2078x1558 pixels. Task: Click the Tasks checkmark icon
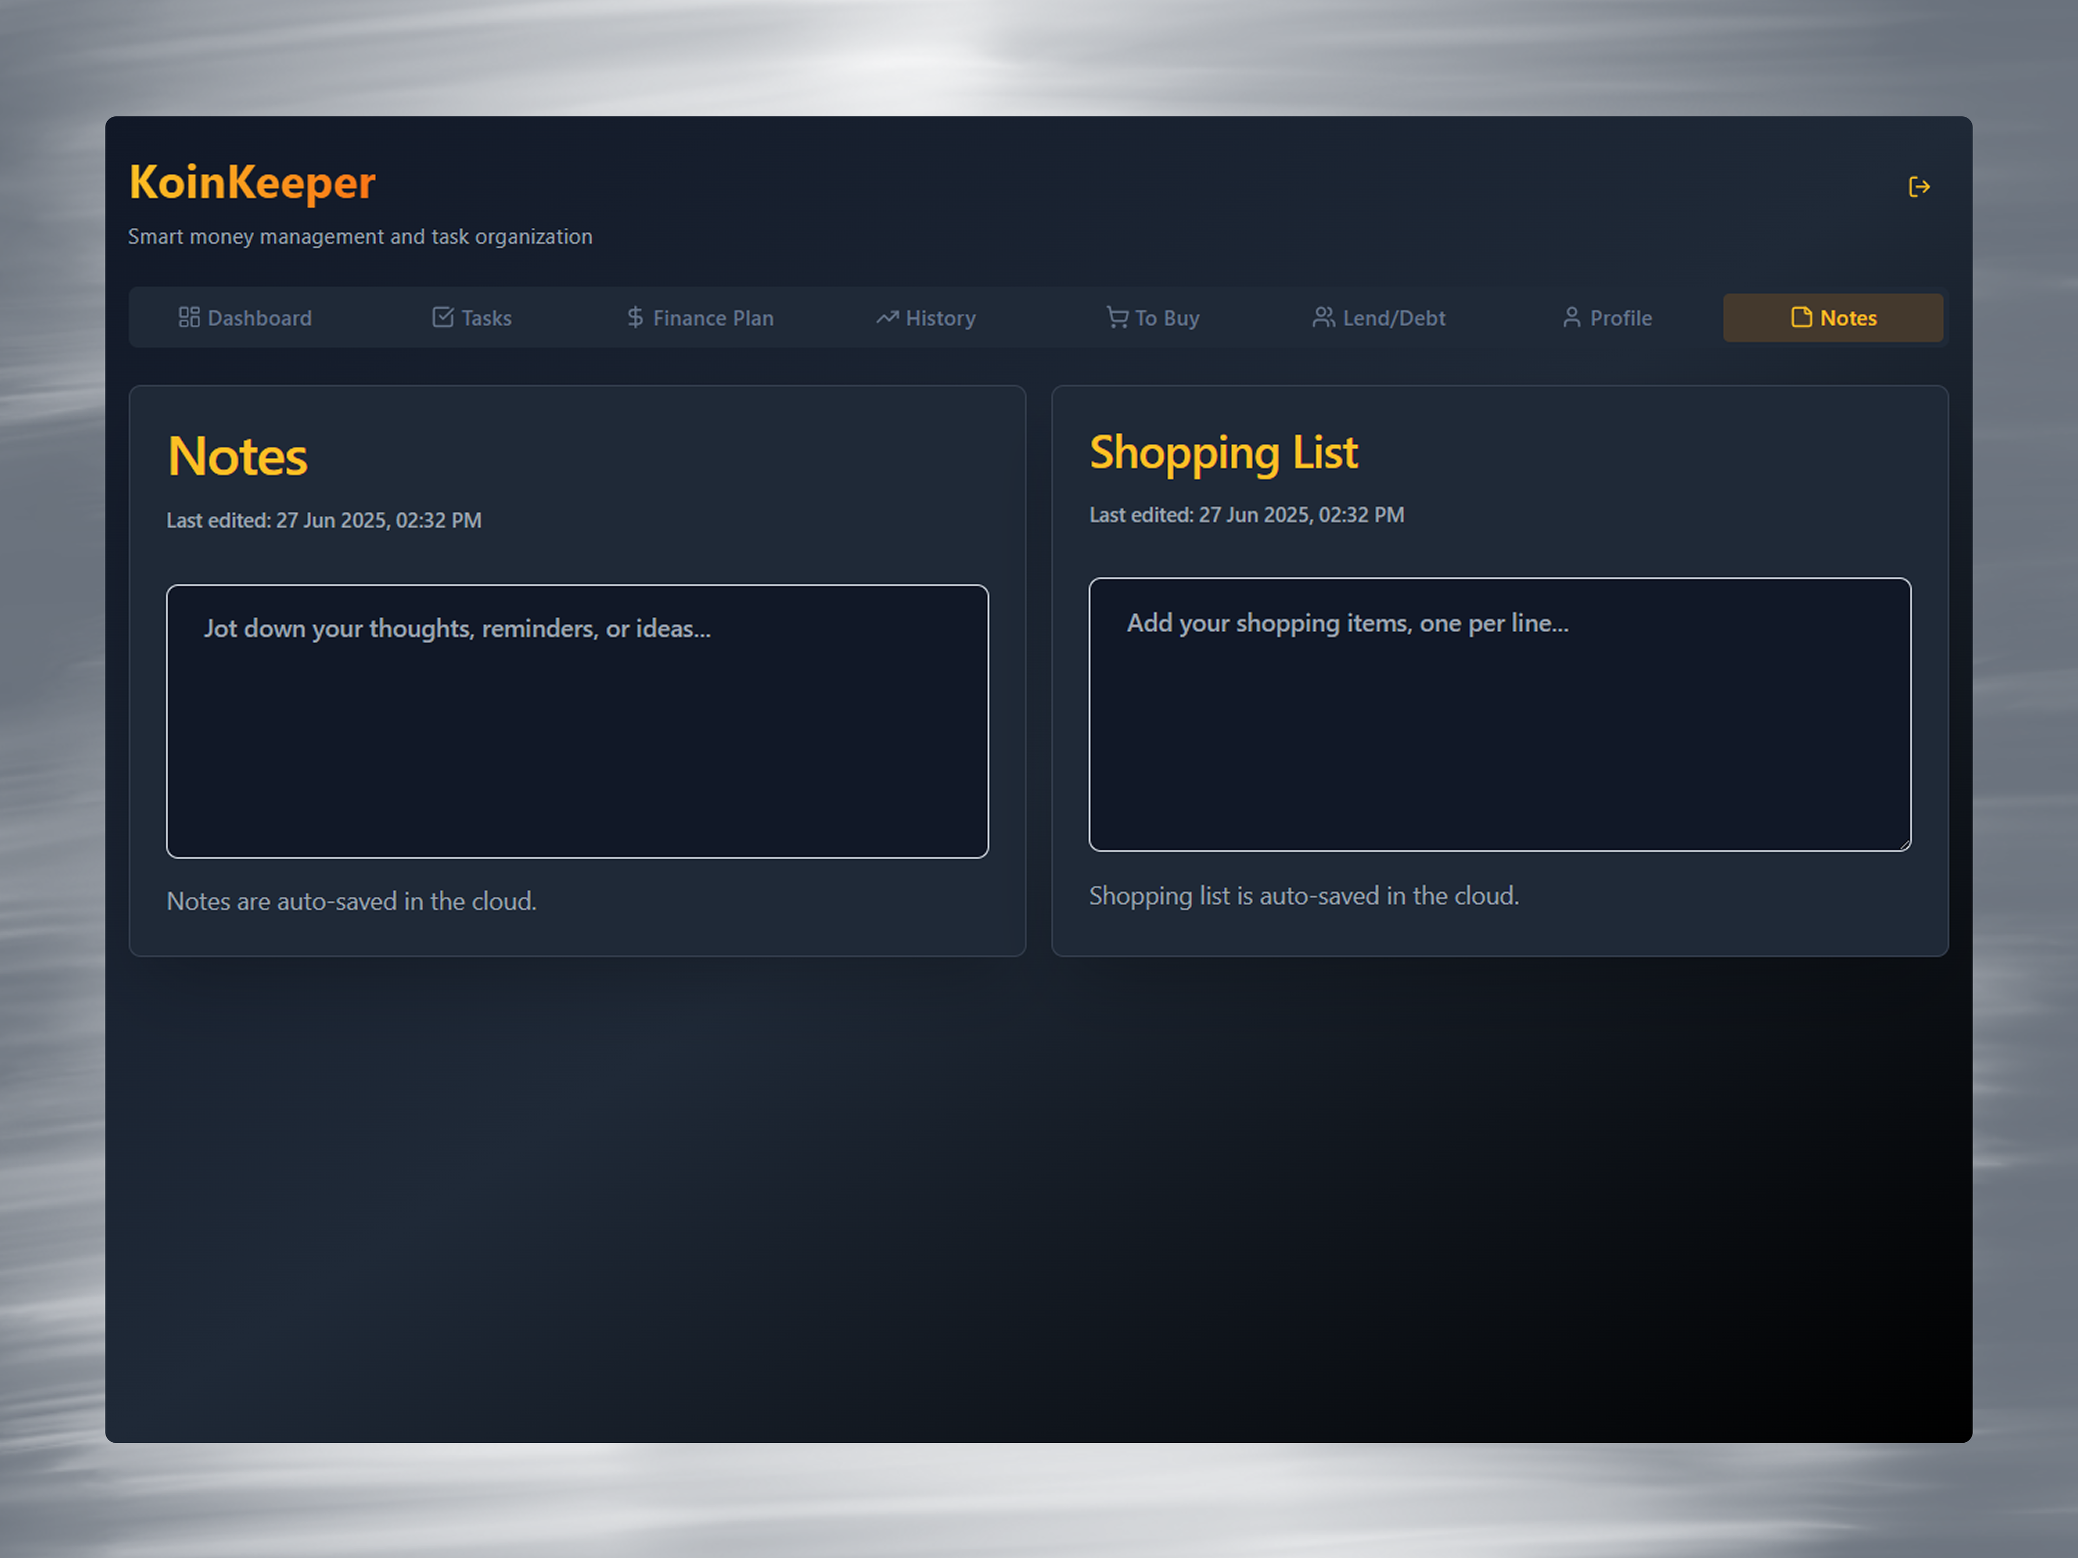(x=443, y=318)
